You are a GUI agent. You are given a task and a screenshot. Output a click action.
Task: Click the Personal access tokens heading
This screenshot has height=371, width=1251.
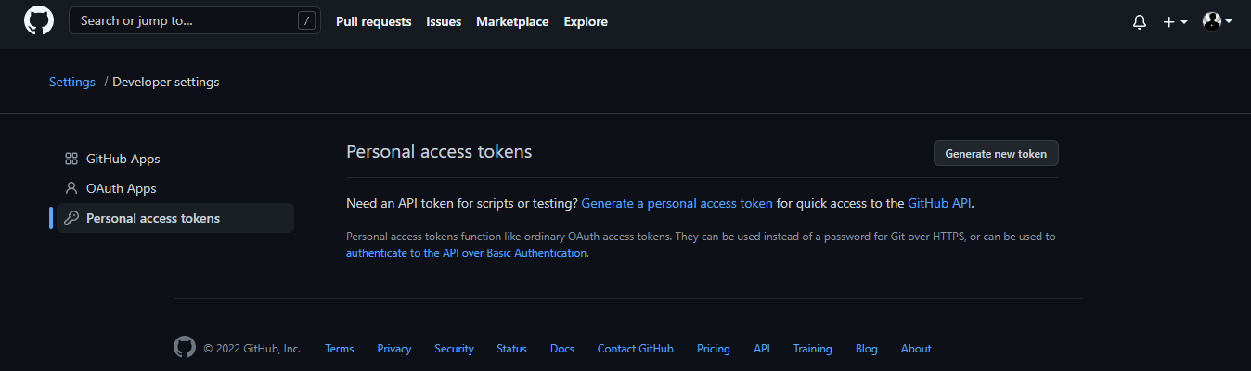click(439, 151)
